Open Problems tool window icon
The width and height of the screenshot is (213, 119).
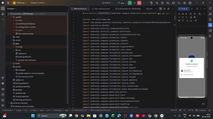3,95
